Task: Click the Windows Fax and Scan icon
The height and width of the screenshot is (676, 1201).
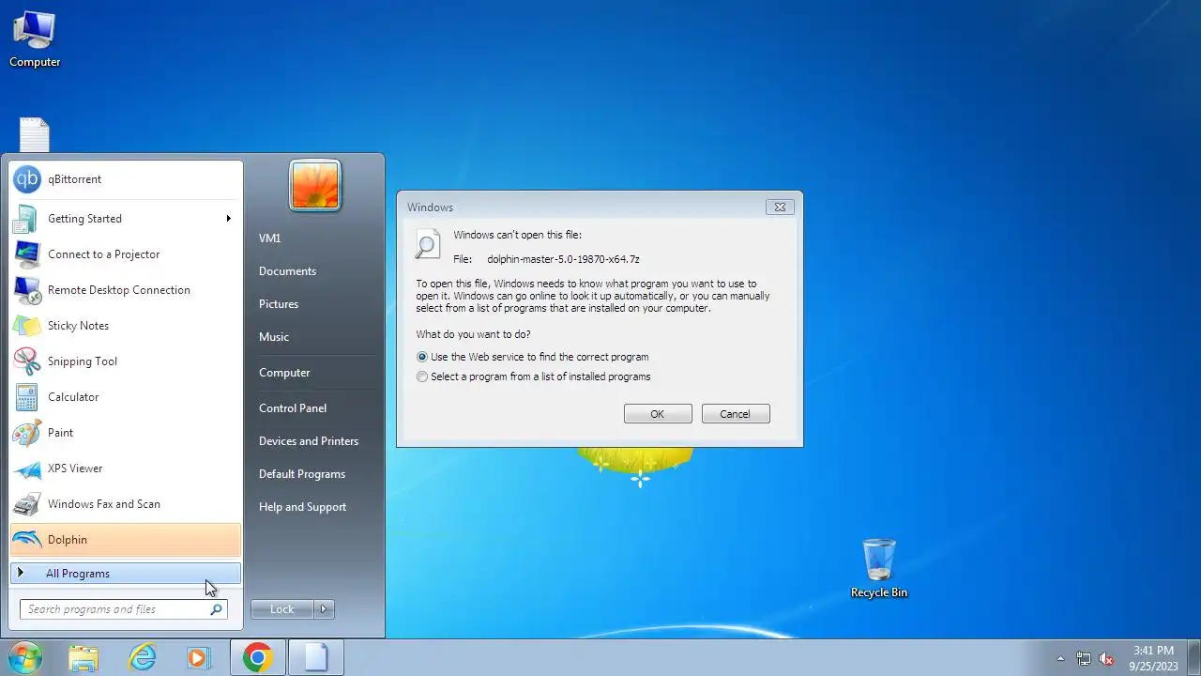Action: click(x=27, y=504)
